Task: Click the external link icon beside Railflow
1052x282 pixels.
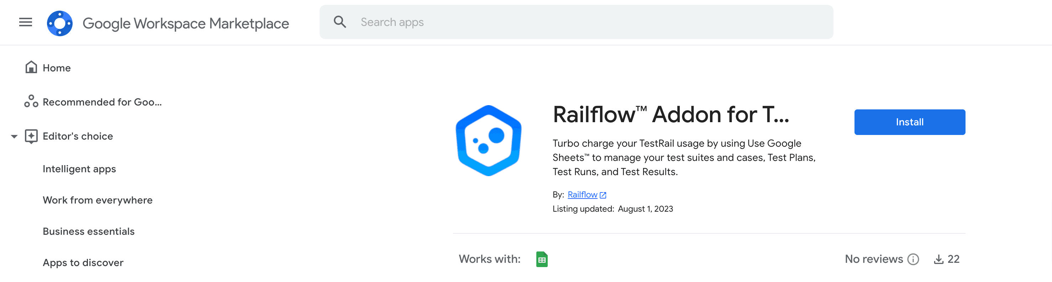Action: [603, 195]
